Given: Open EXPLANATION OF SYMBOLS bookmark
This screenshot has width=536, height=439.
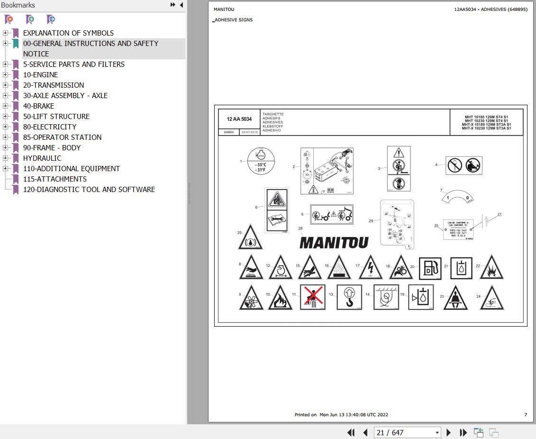Looking at the screenshot, I should pyautogui.click(x=68, y=33).
